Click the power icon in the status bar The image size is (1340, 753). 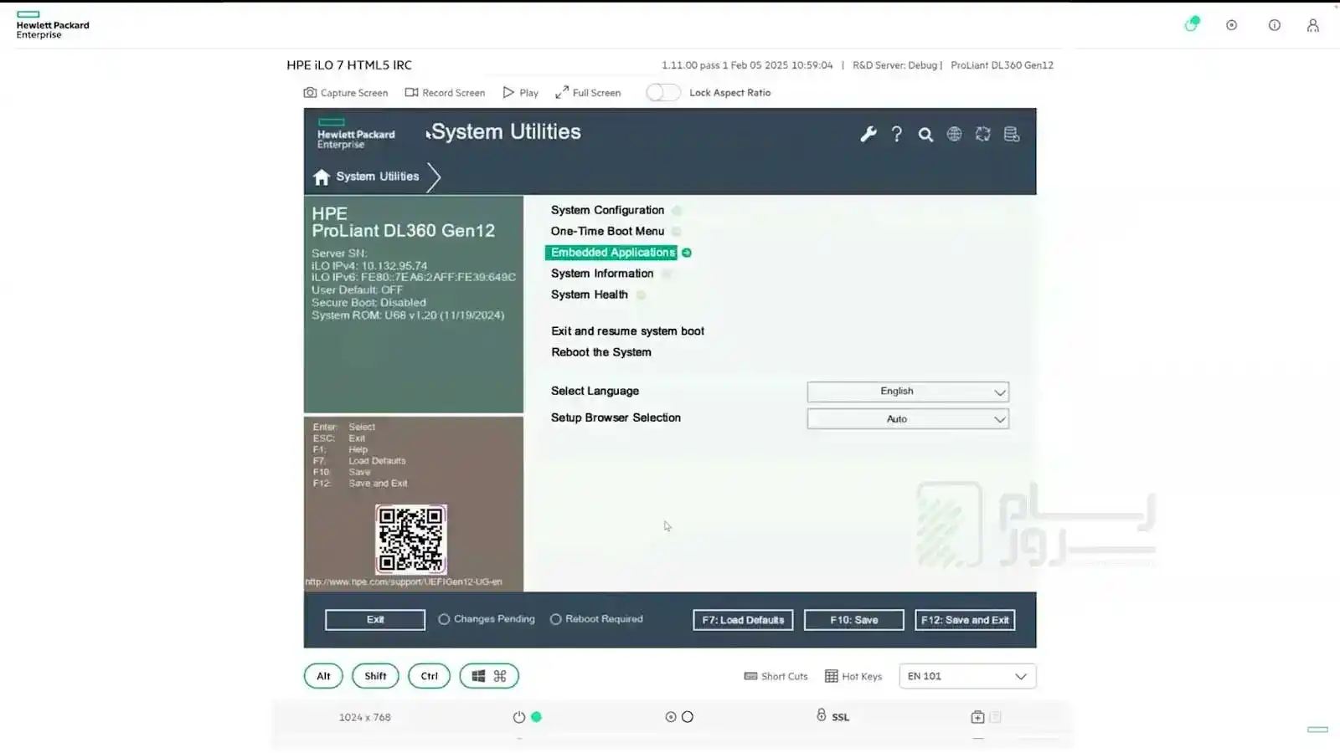[x=519, y=717]
